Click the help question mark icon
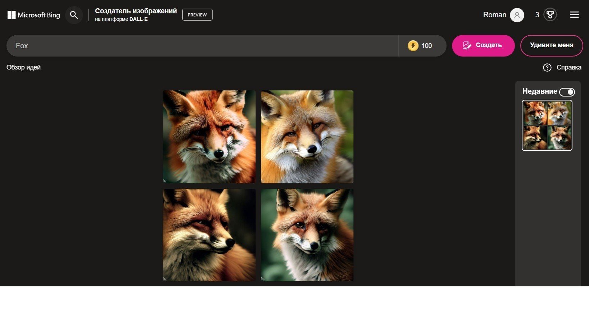The height and width of the screenshot is (313, 589). [x=547, y=67]
